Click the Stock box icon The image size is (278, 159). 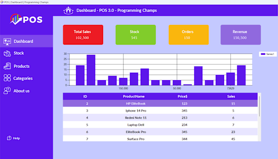7,54
